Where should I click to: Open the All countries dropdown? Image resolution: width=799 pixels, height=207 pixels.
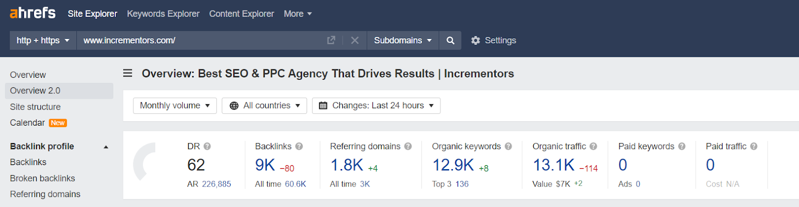(x=264, y=106)
